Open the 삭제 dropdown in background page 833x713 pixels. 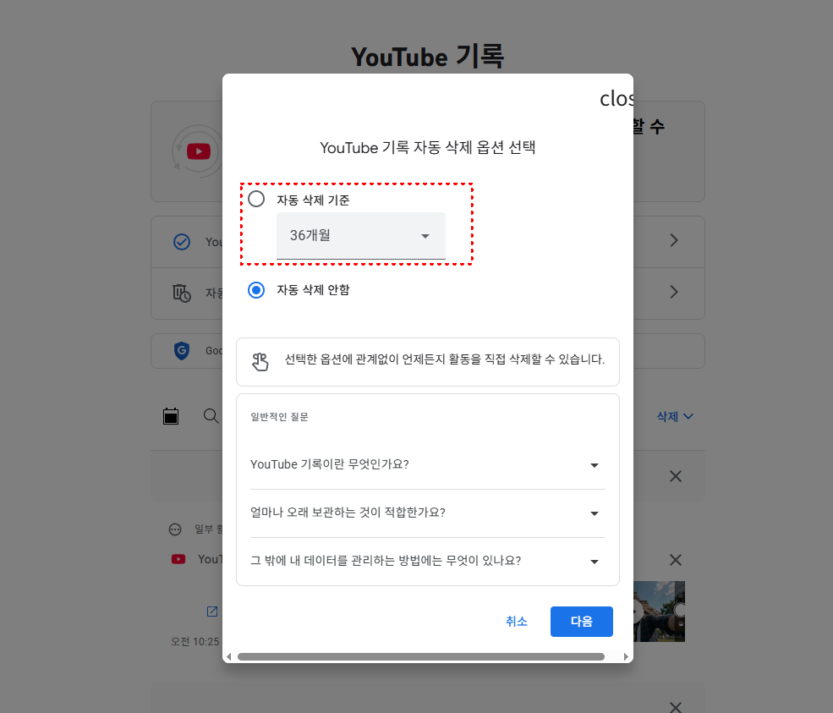(675, 416)
